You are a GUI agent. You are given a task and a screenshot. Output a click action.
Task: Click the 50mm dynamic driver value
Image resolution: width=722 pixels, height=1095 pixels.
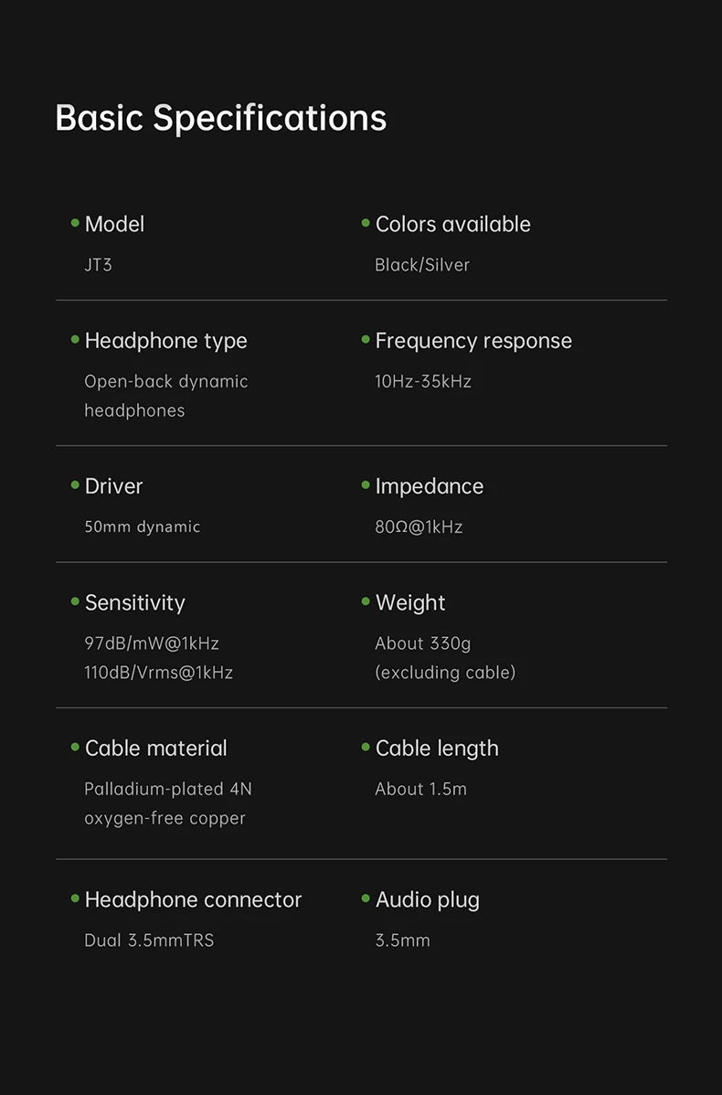(142, 526)
